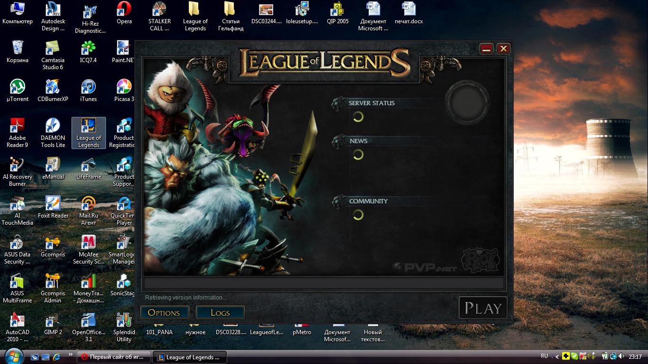Open the LifeFrame desktop shortcut
The height and width of the screenshot is (364, 648).
click(x=88, y=169)
